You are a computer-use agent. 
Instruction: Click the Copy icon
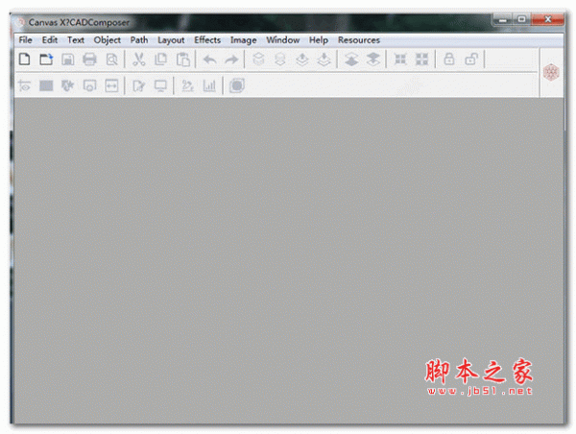point(160,60)
